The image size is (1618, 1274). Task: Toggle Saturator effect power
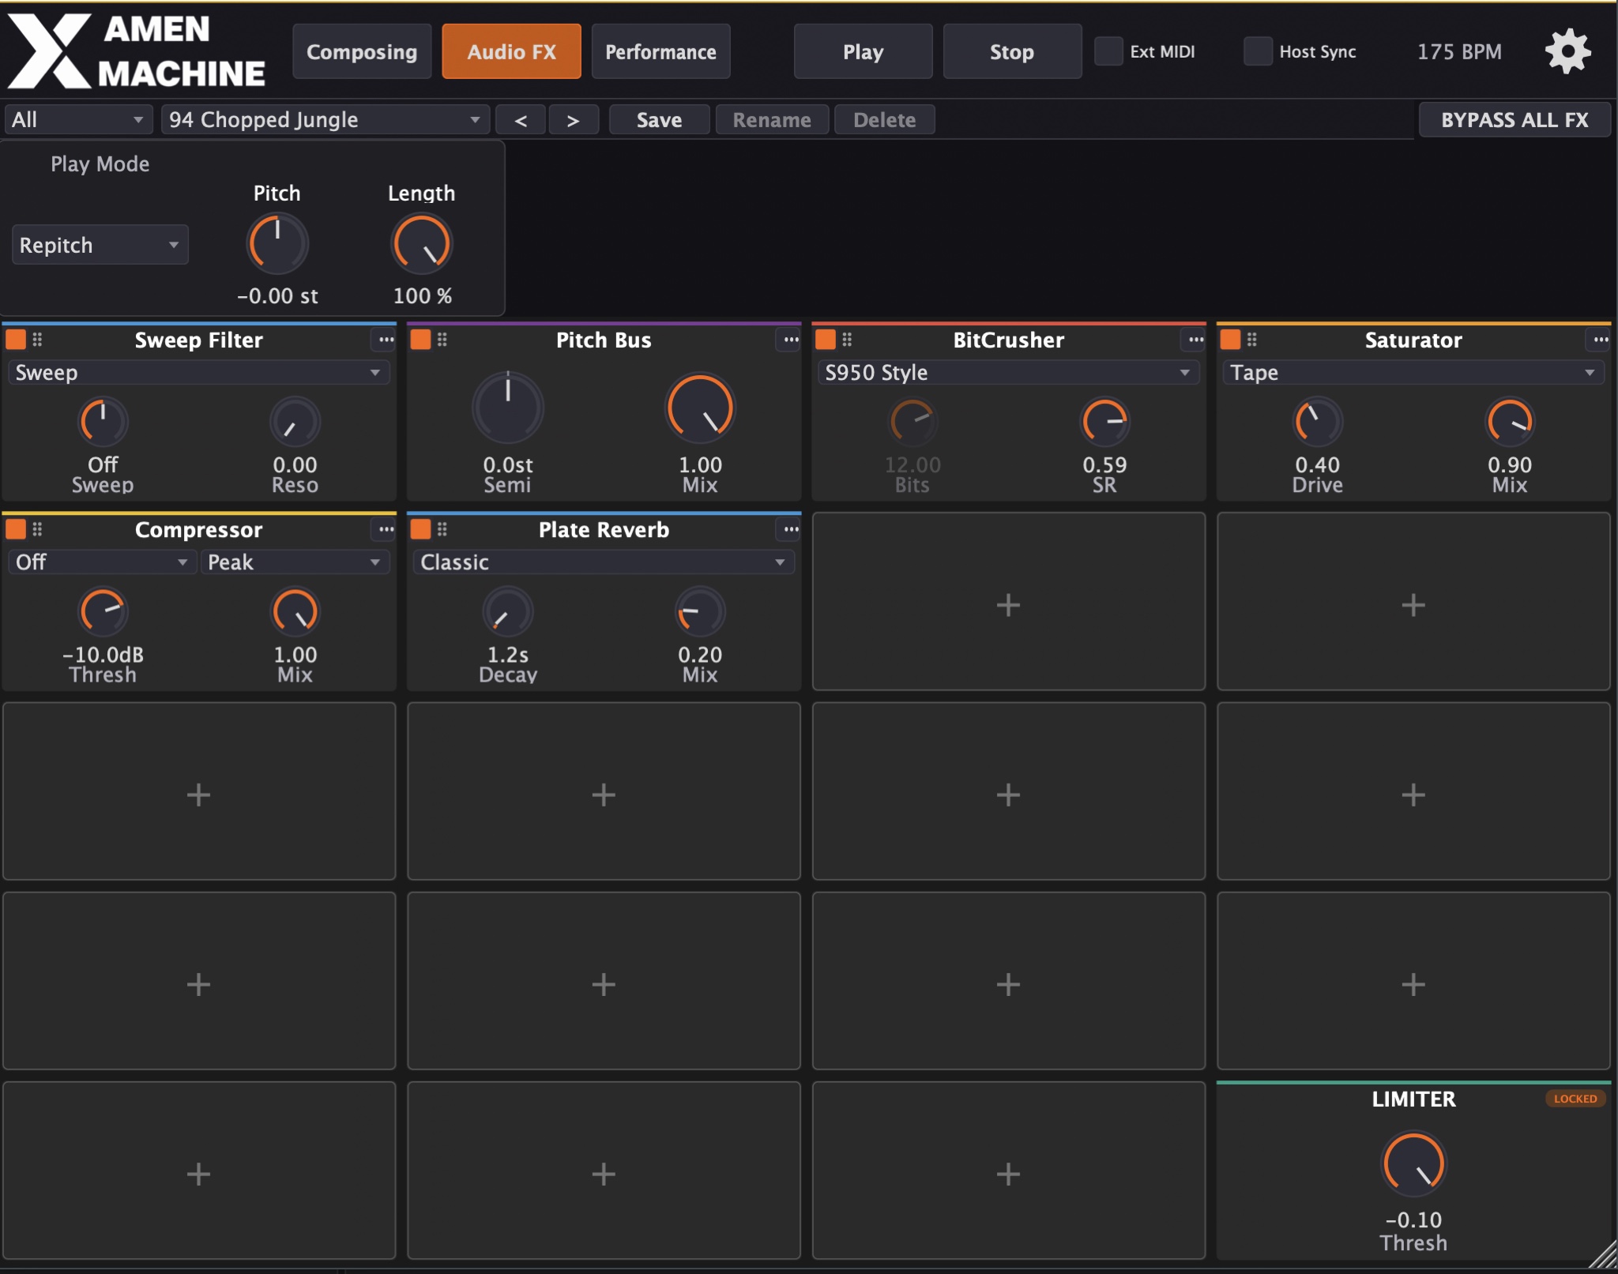(x=1231, y=340)
